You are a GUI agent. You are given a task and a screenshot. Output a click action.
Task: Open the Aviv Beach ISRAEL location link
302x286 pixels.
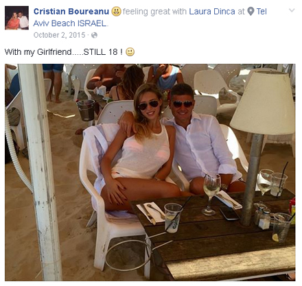pyautogui.click(x=70, y=23)
